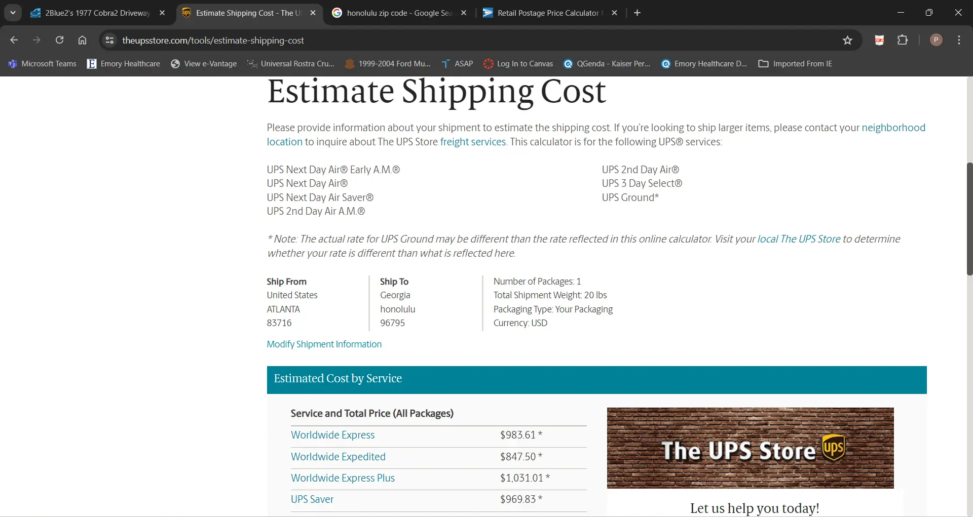The width and height of the screenshot is (973, 517).
Task: Open the Emory Healthcare bookmark
Action: [x=124, y=64]
